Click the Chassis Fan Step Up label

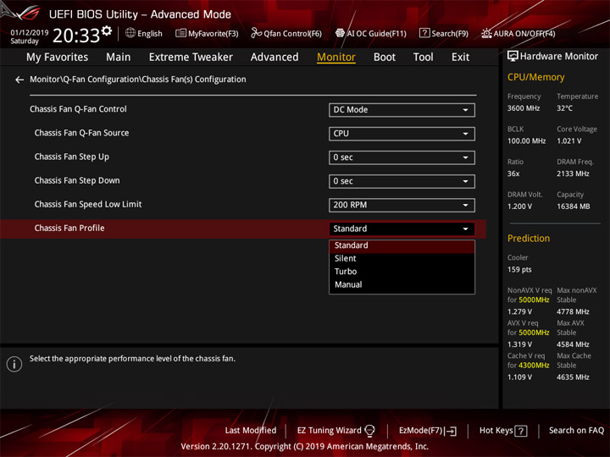click(71, 157)
